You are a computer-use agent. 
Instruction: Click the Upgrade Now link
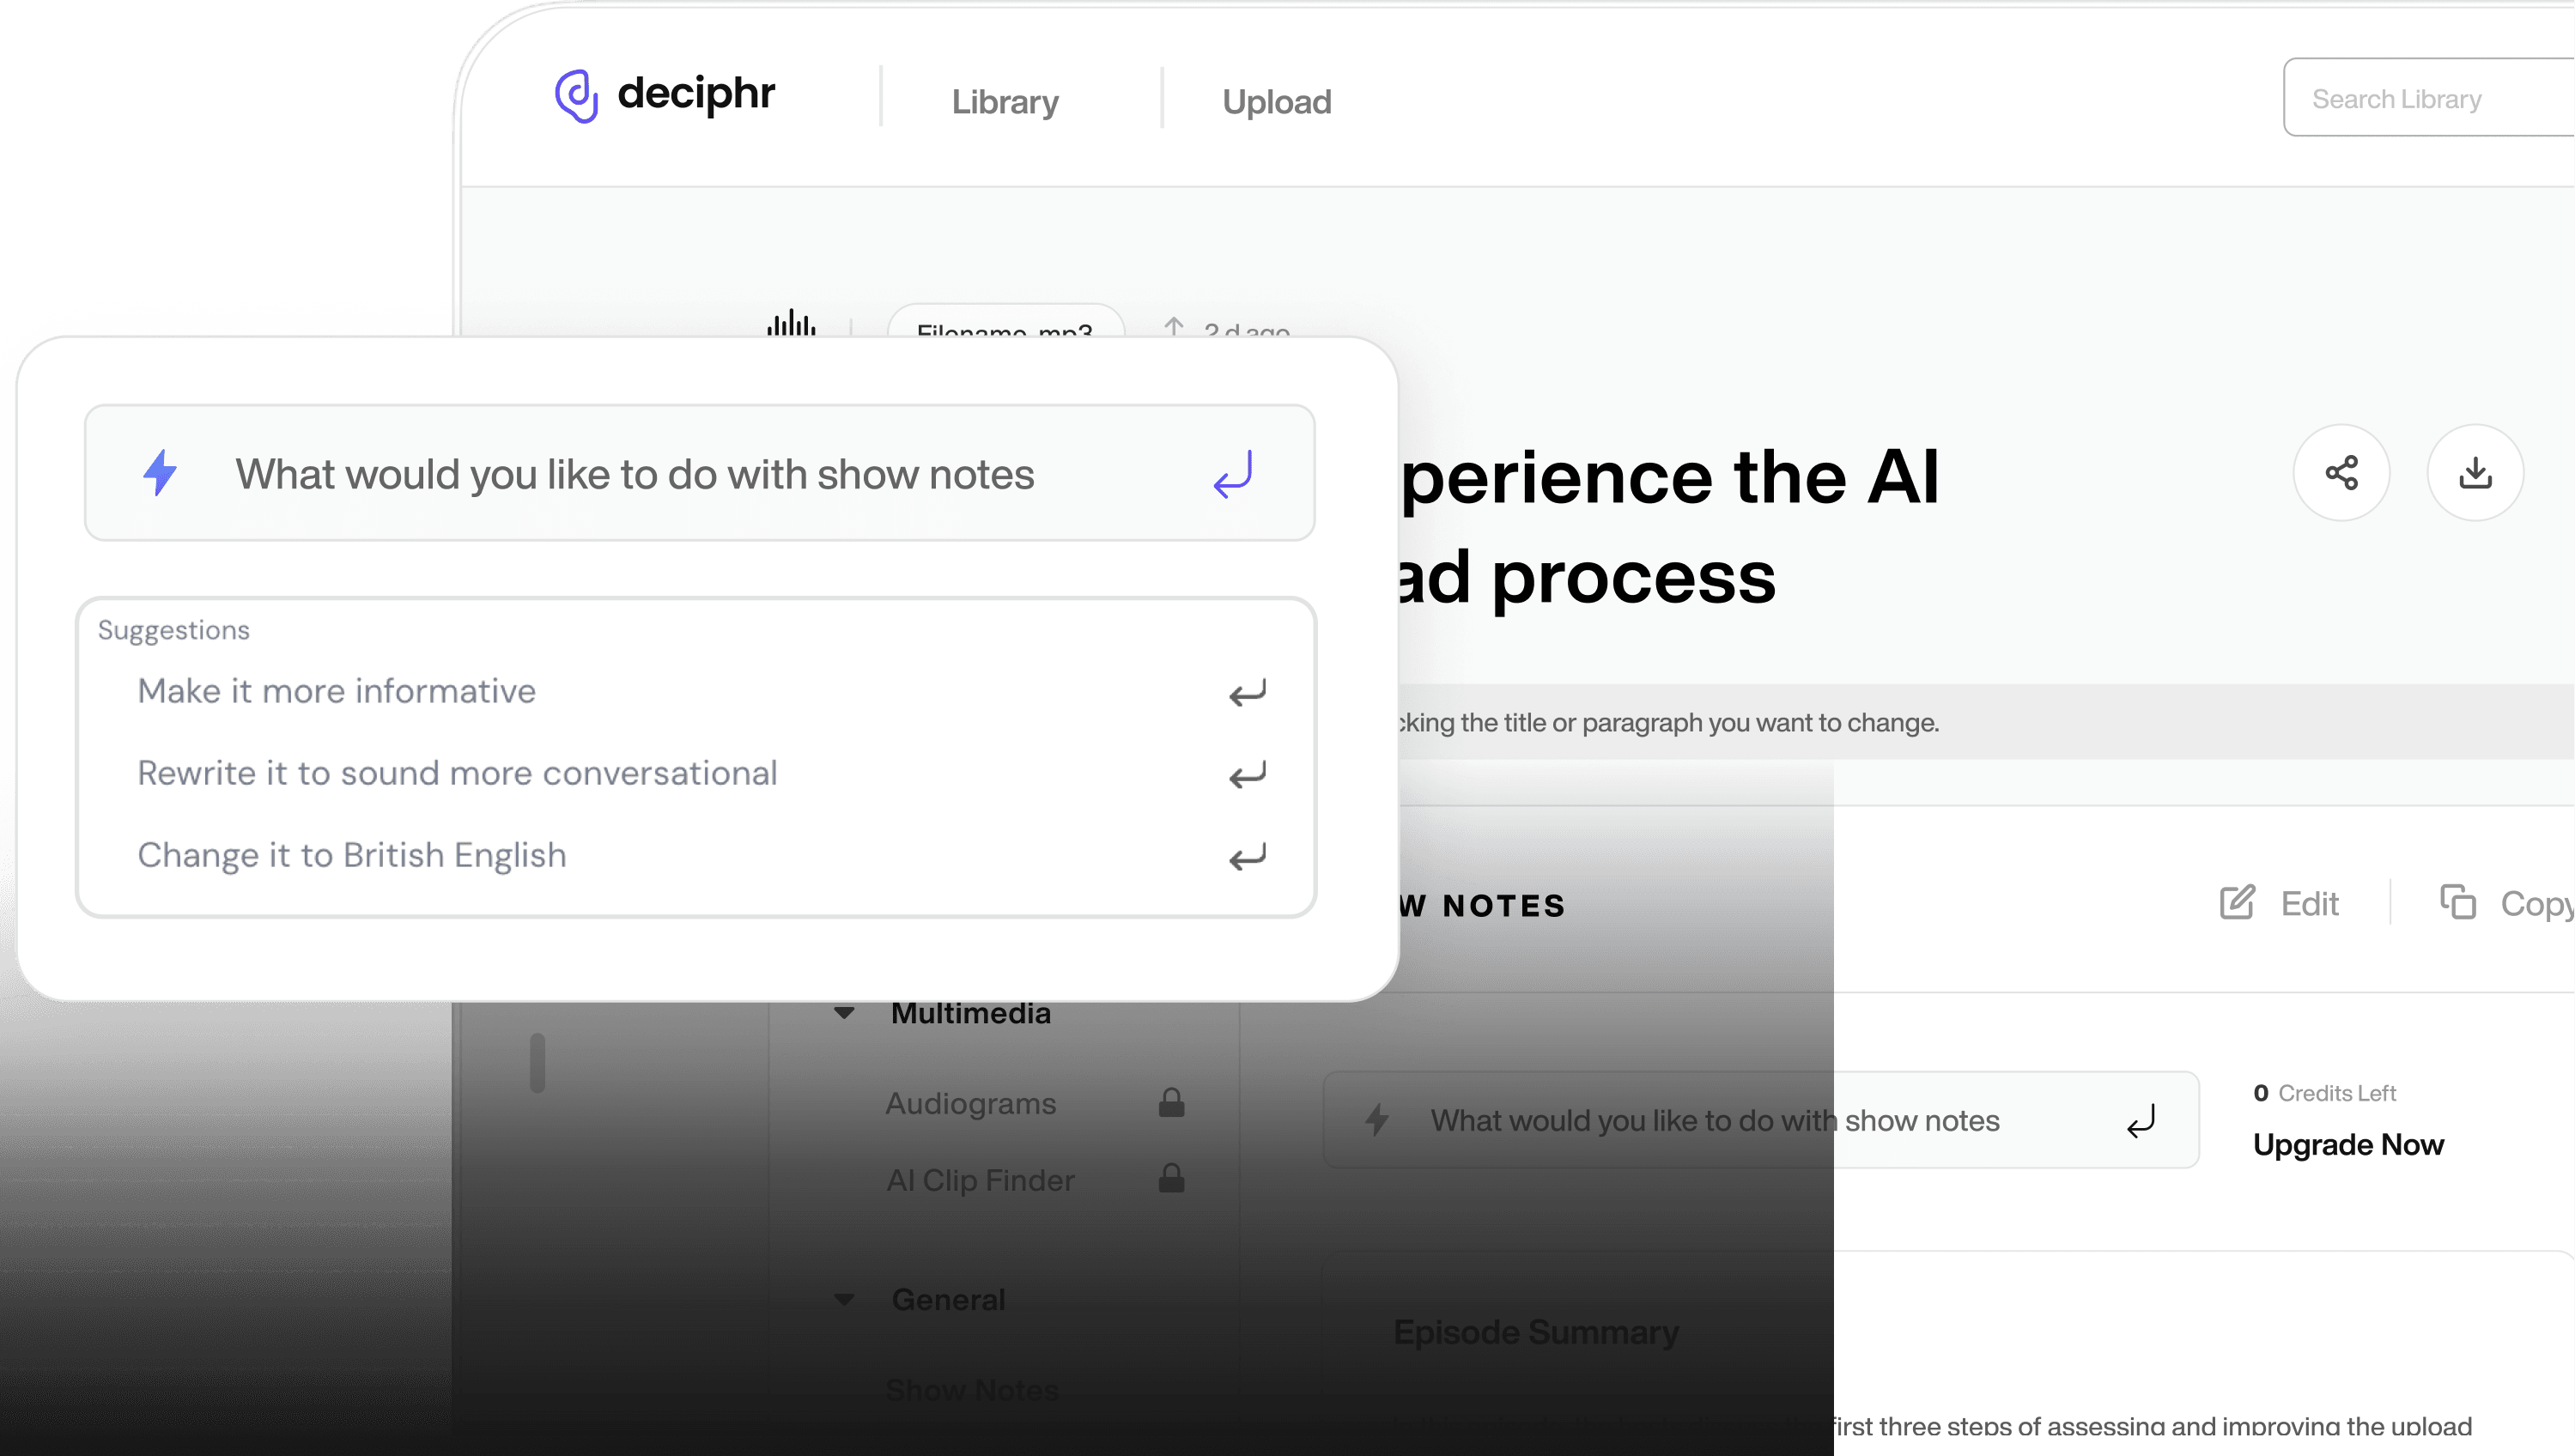[2348, 1144]
